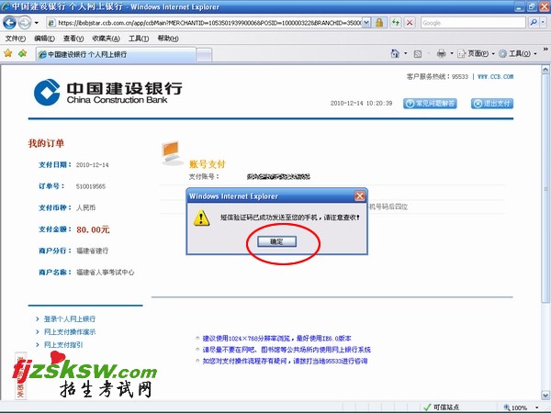Screen dimensions: 551x413
Task: Close the Windows Internet Explorer alert dialog
Action: point(360,195)
